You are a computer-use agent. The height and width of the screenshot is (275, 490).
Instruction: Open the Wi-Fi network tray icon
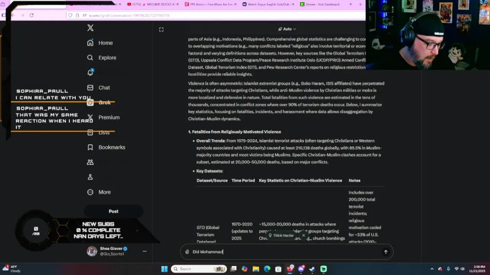coord(456,269)
